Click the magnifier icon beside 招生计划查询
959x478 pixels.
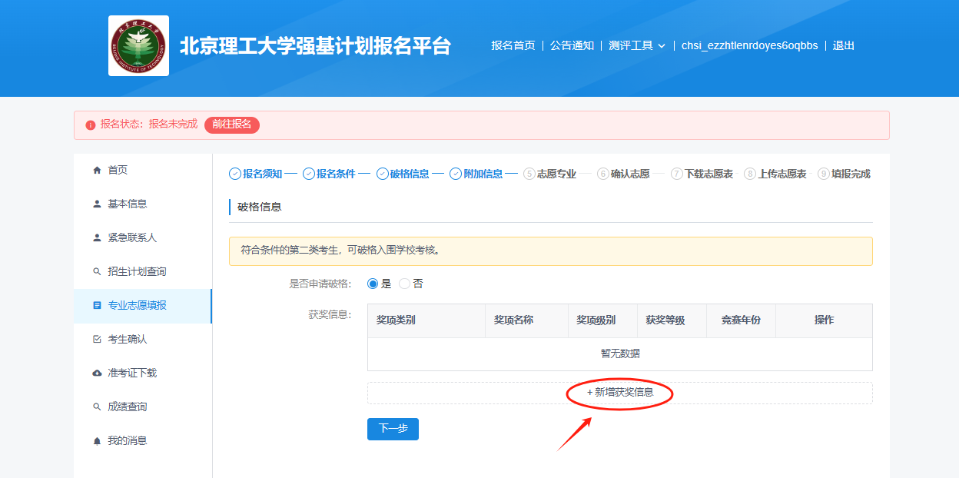pos(97,271)
